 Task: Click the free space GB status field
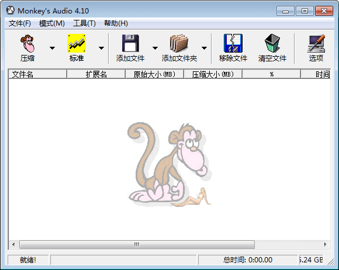coord(311,260)
